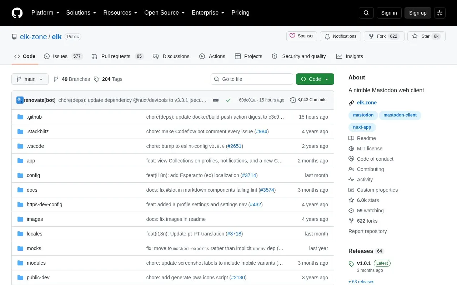Expand the commit message ellipsis icon
The image size is (457, 285).
point(216,100)
